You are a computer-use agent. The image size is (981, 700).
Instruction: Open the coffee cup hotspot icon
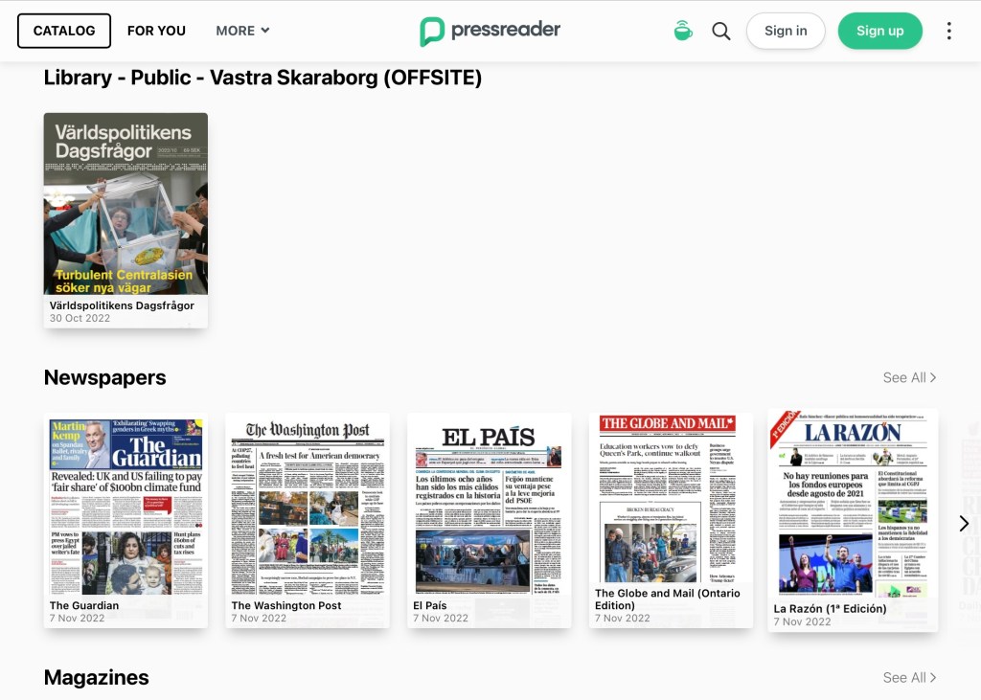click(x=682, y=31)
